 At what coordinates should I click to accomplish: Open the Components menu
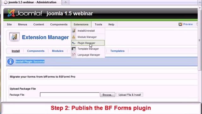tap(59, 24)
